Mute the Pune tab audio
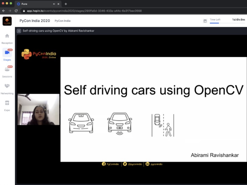This screenshot has width=247, height=185. [54, 4]
